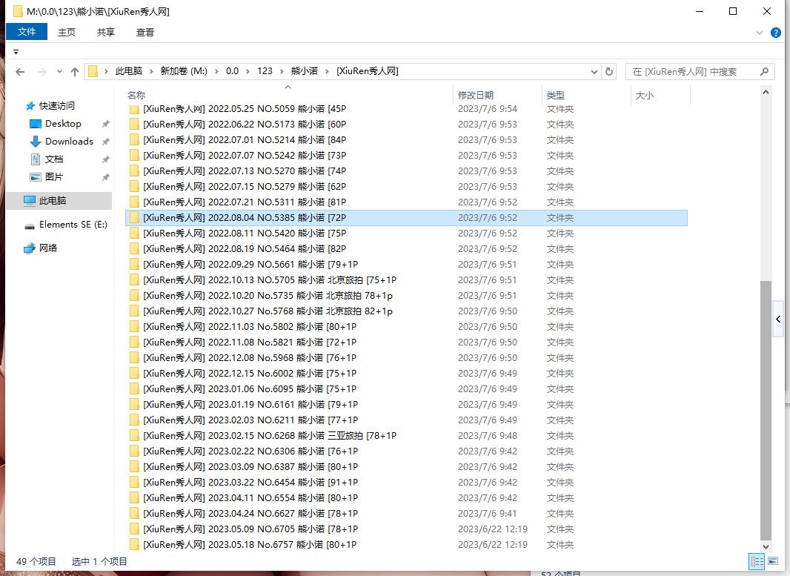This screenshot has height=576, width=790.
Task: Select folder 2023.02.15 NO.6268 三亚旅拍
Action: [407, 435]
